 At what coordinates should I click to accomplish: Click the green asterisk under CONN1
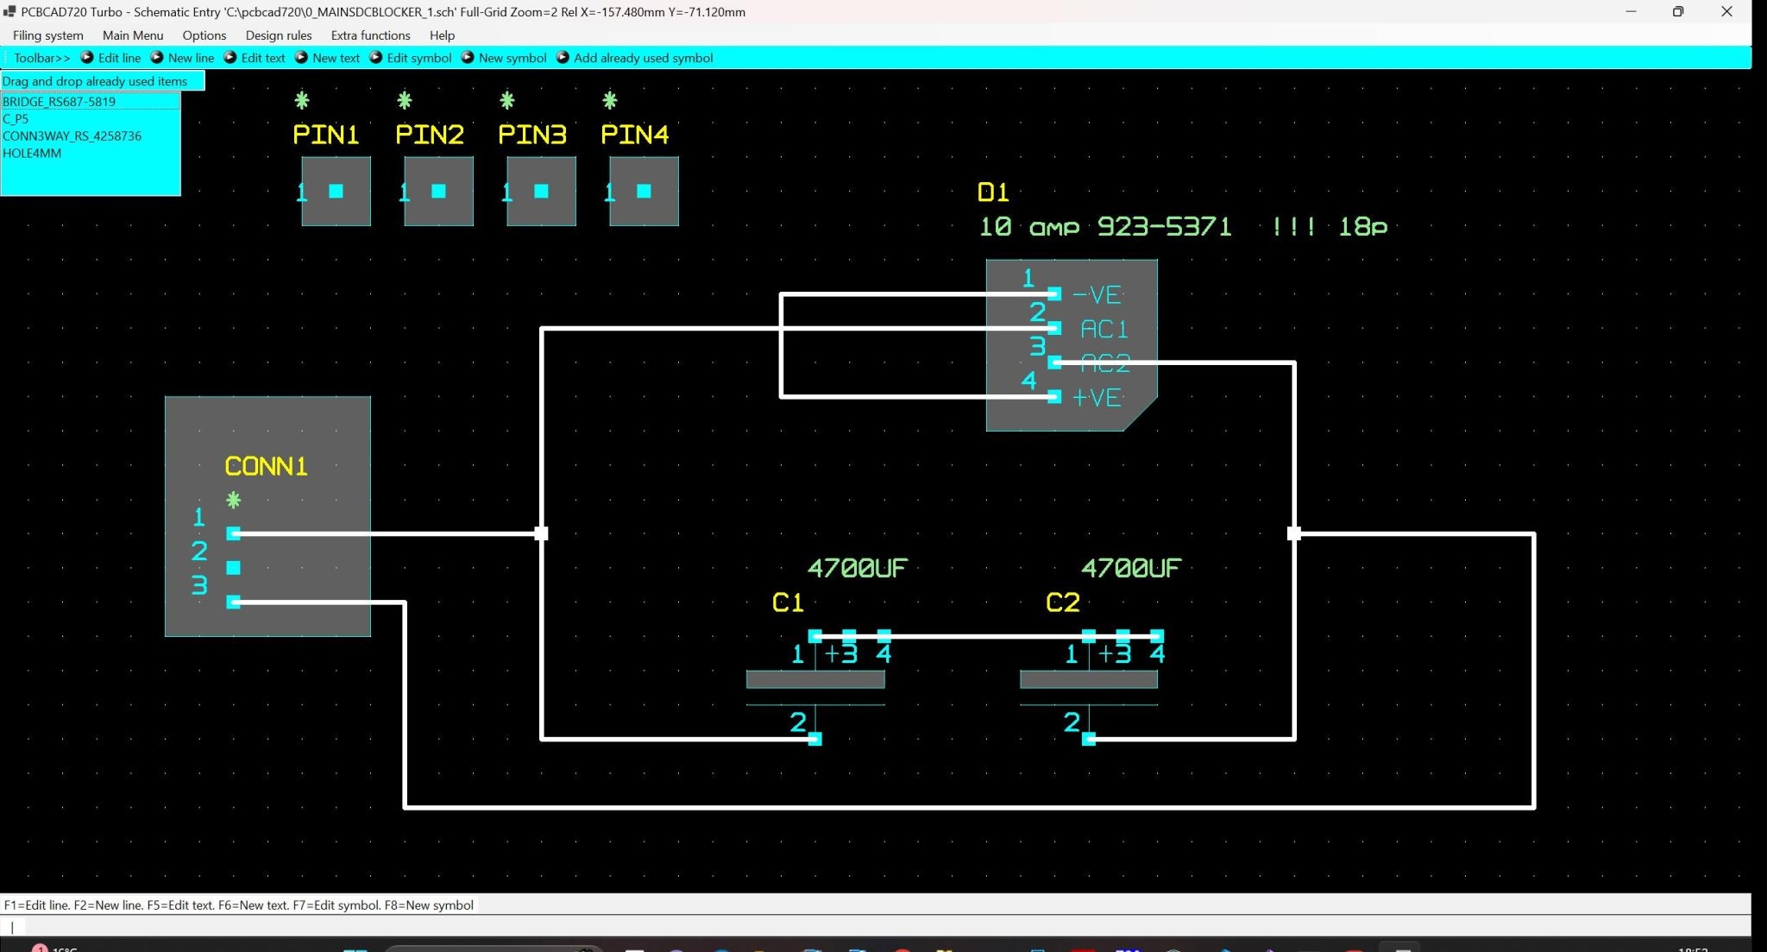(233, 500)
